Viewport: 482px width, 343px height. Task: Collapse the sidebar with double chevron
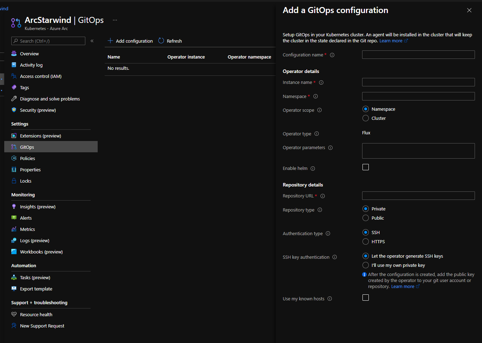(x=92, y=41)
